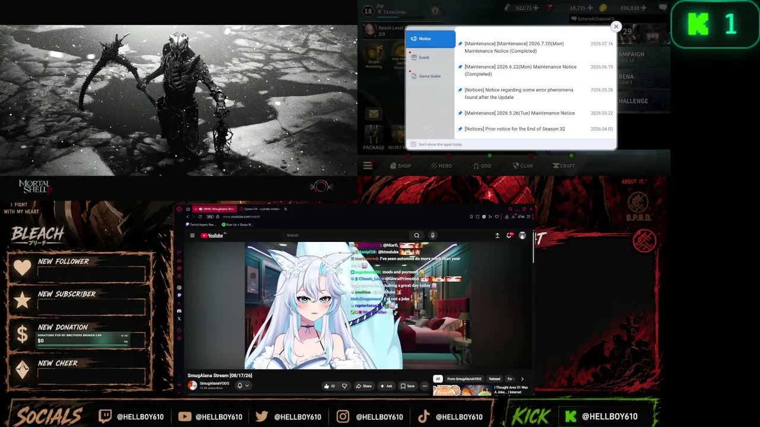Go back in the Opera GX browser
The width and height of the screenshot is (760, 427).
click(x=188, y=217)
